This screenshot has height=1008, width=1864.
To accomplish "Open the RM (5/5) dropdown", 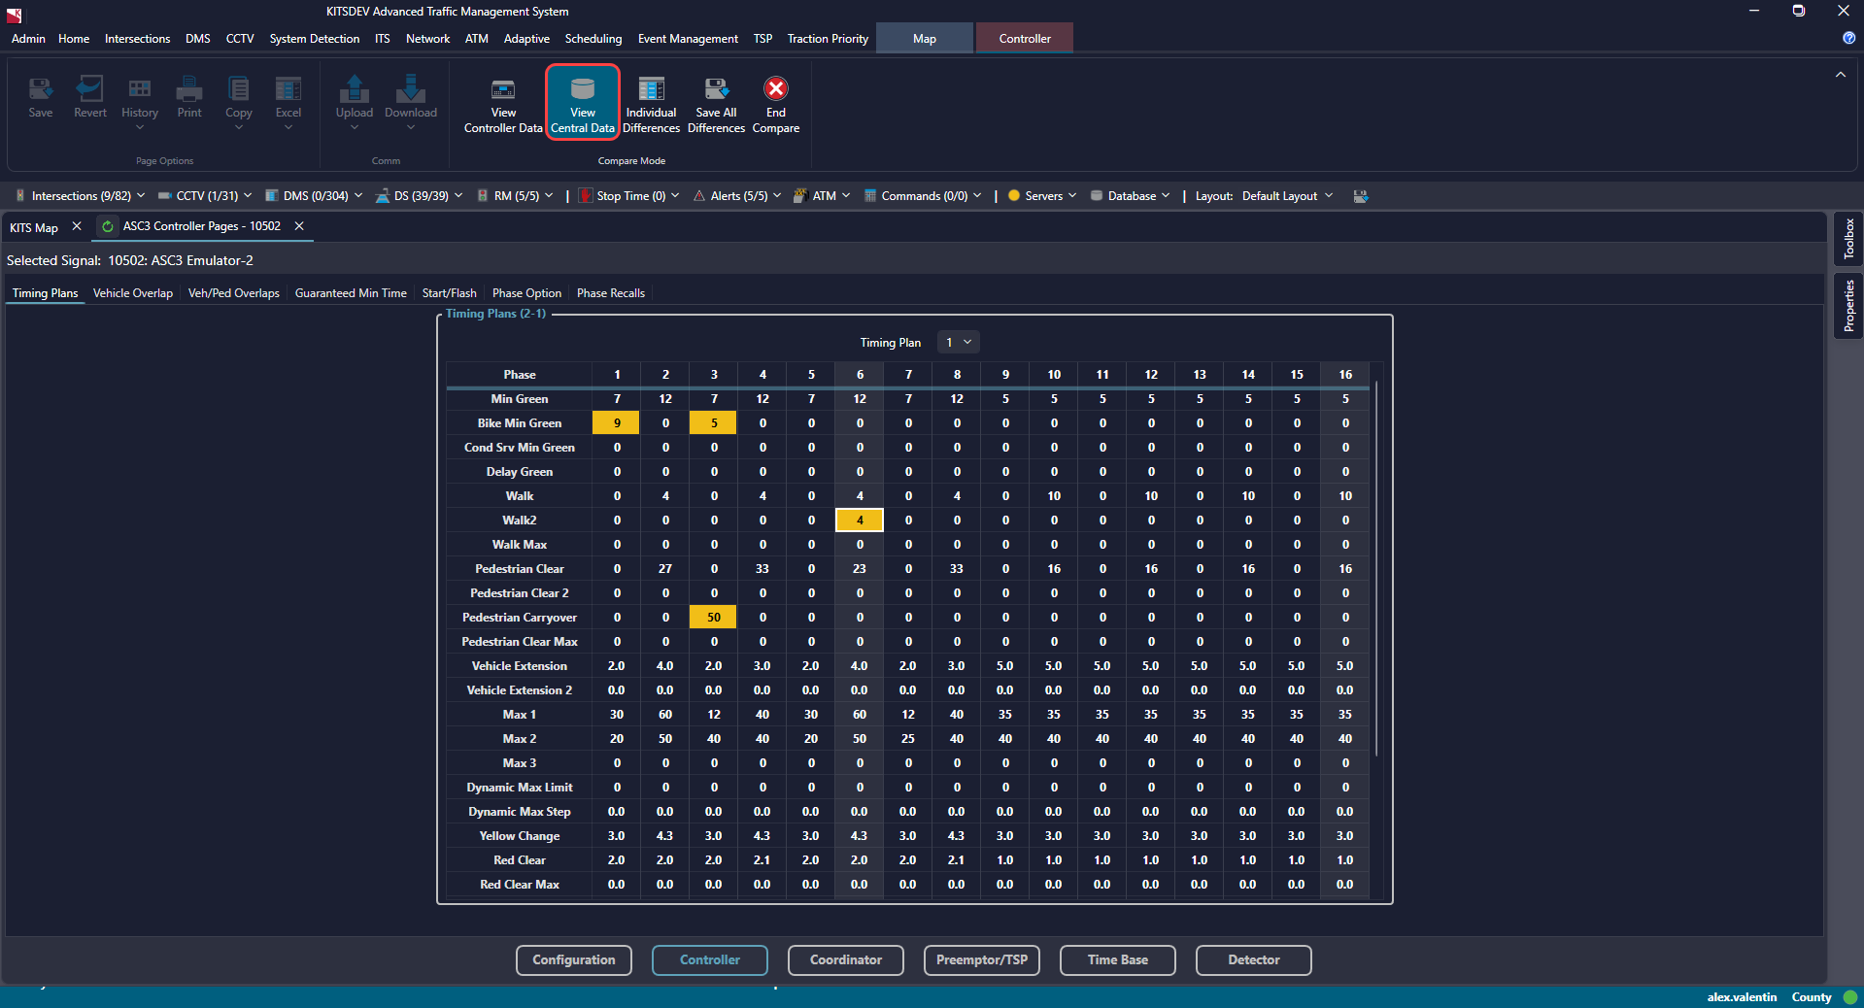I will [515, 196].
